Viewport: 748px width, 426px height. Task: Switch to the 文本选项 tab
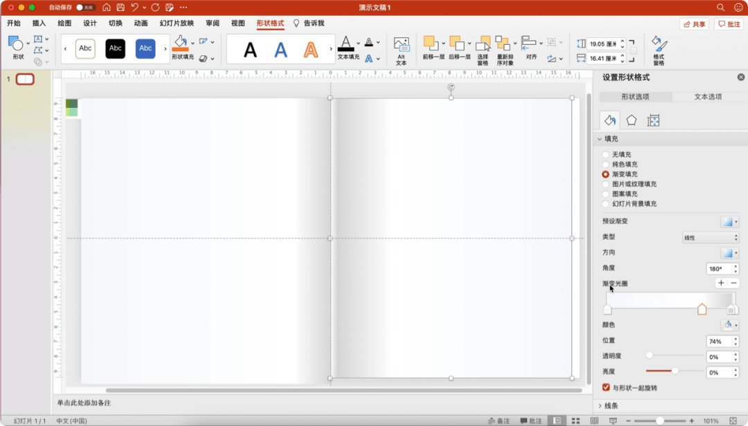[708, 97]
